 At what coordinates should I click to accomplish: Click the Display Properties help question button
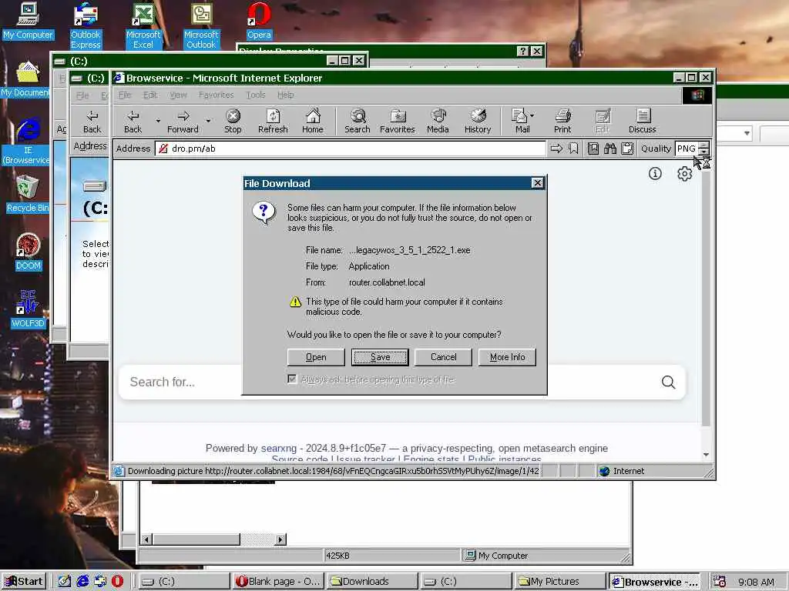pyautogui.click(x=523, y=51)
